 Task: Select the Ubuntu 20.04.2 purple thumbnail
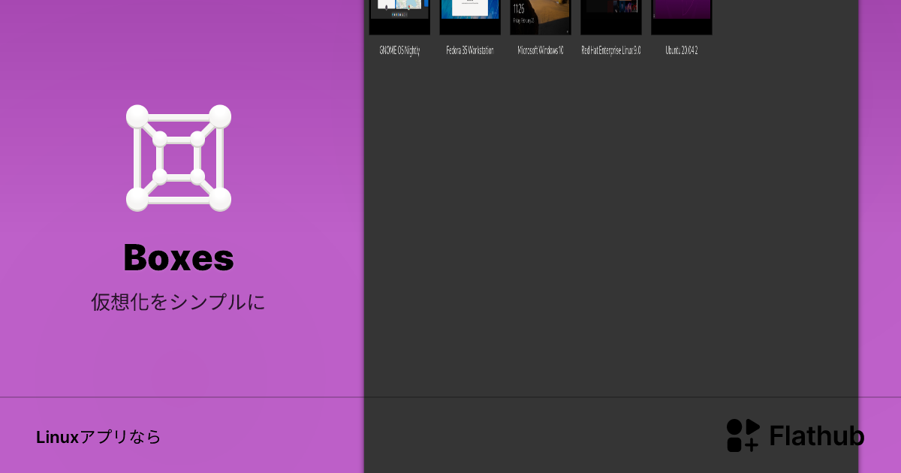(x=682, y=17)
